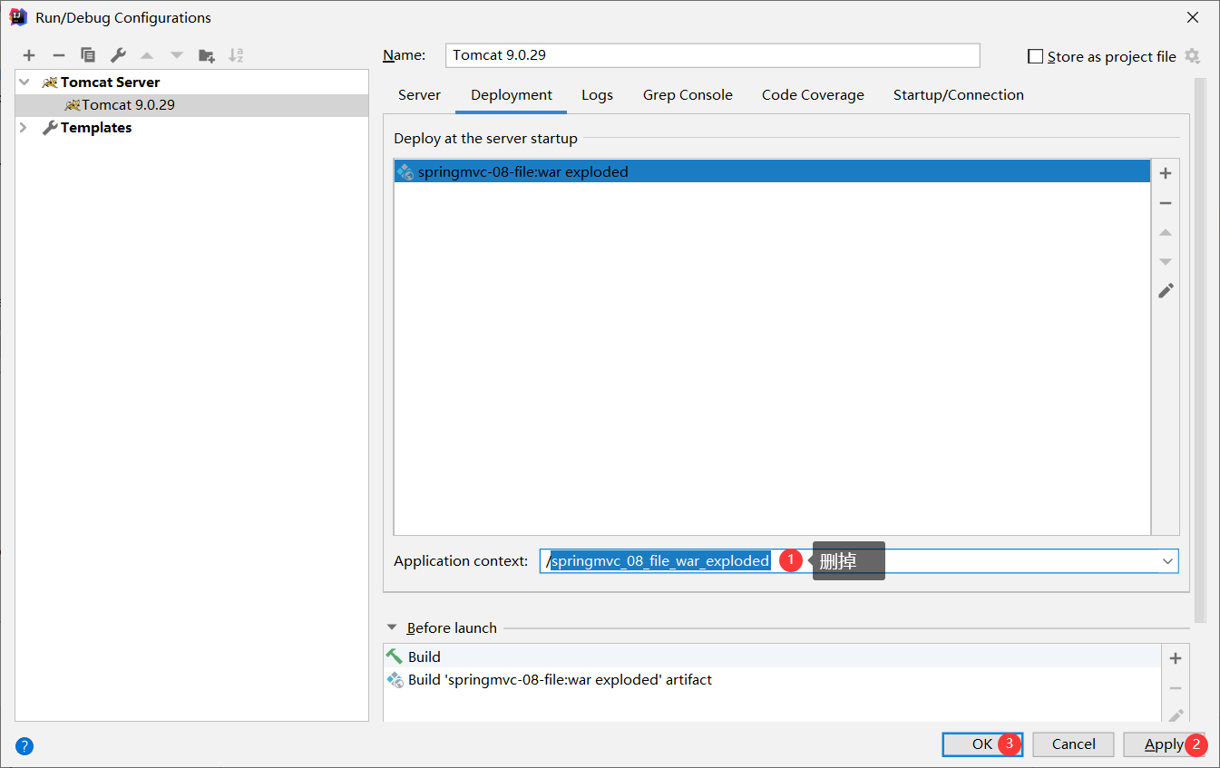This screenshot has width=1220, height=768.
Task: Add a deployment artifact with plus
Action: (x=1166, y=173)
